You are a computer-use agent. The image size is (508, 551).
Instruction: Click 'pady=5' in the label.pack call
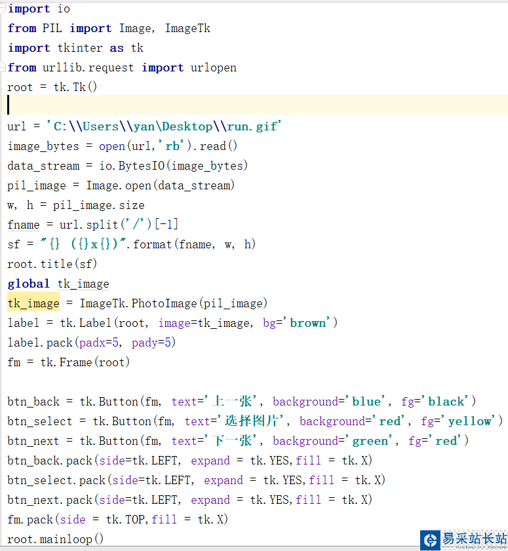(151, 342)
